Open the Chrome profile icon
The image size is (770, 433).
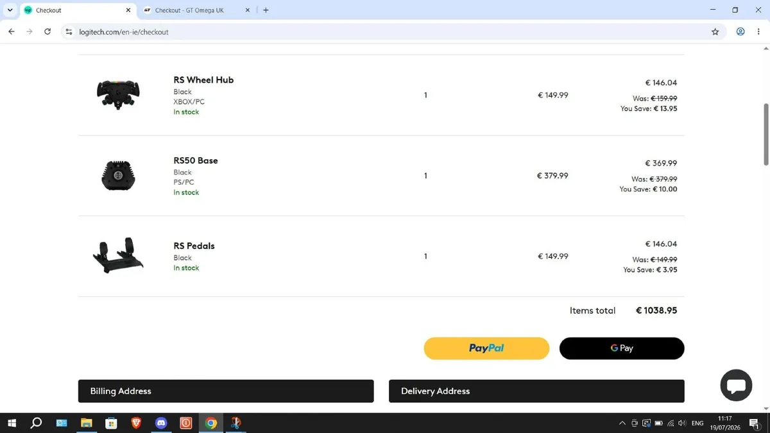point(740,31)
